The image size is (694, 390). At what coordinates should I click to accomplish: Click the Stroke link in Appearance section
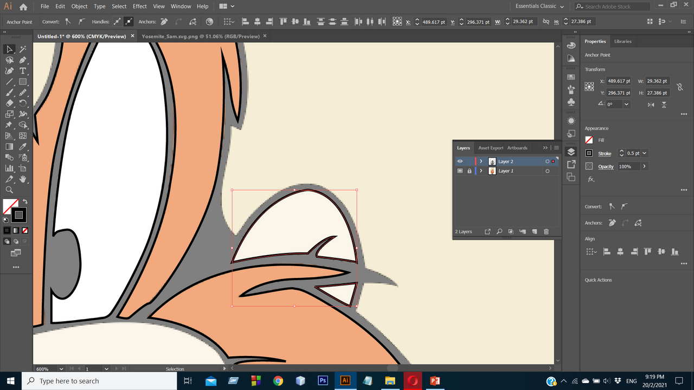click(605, 154)
